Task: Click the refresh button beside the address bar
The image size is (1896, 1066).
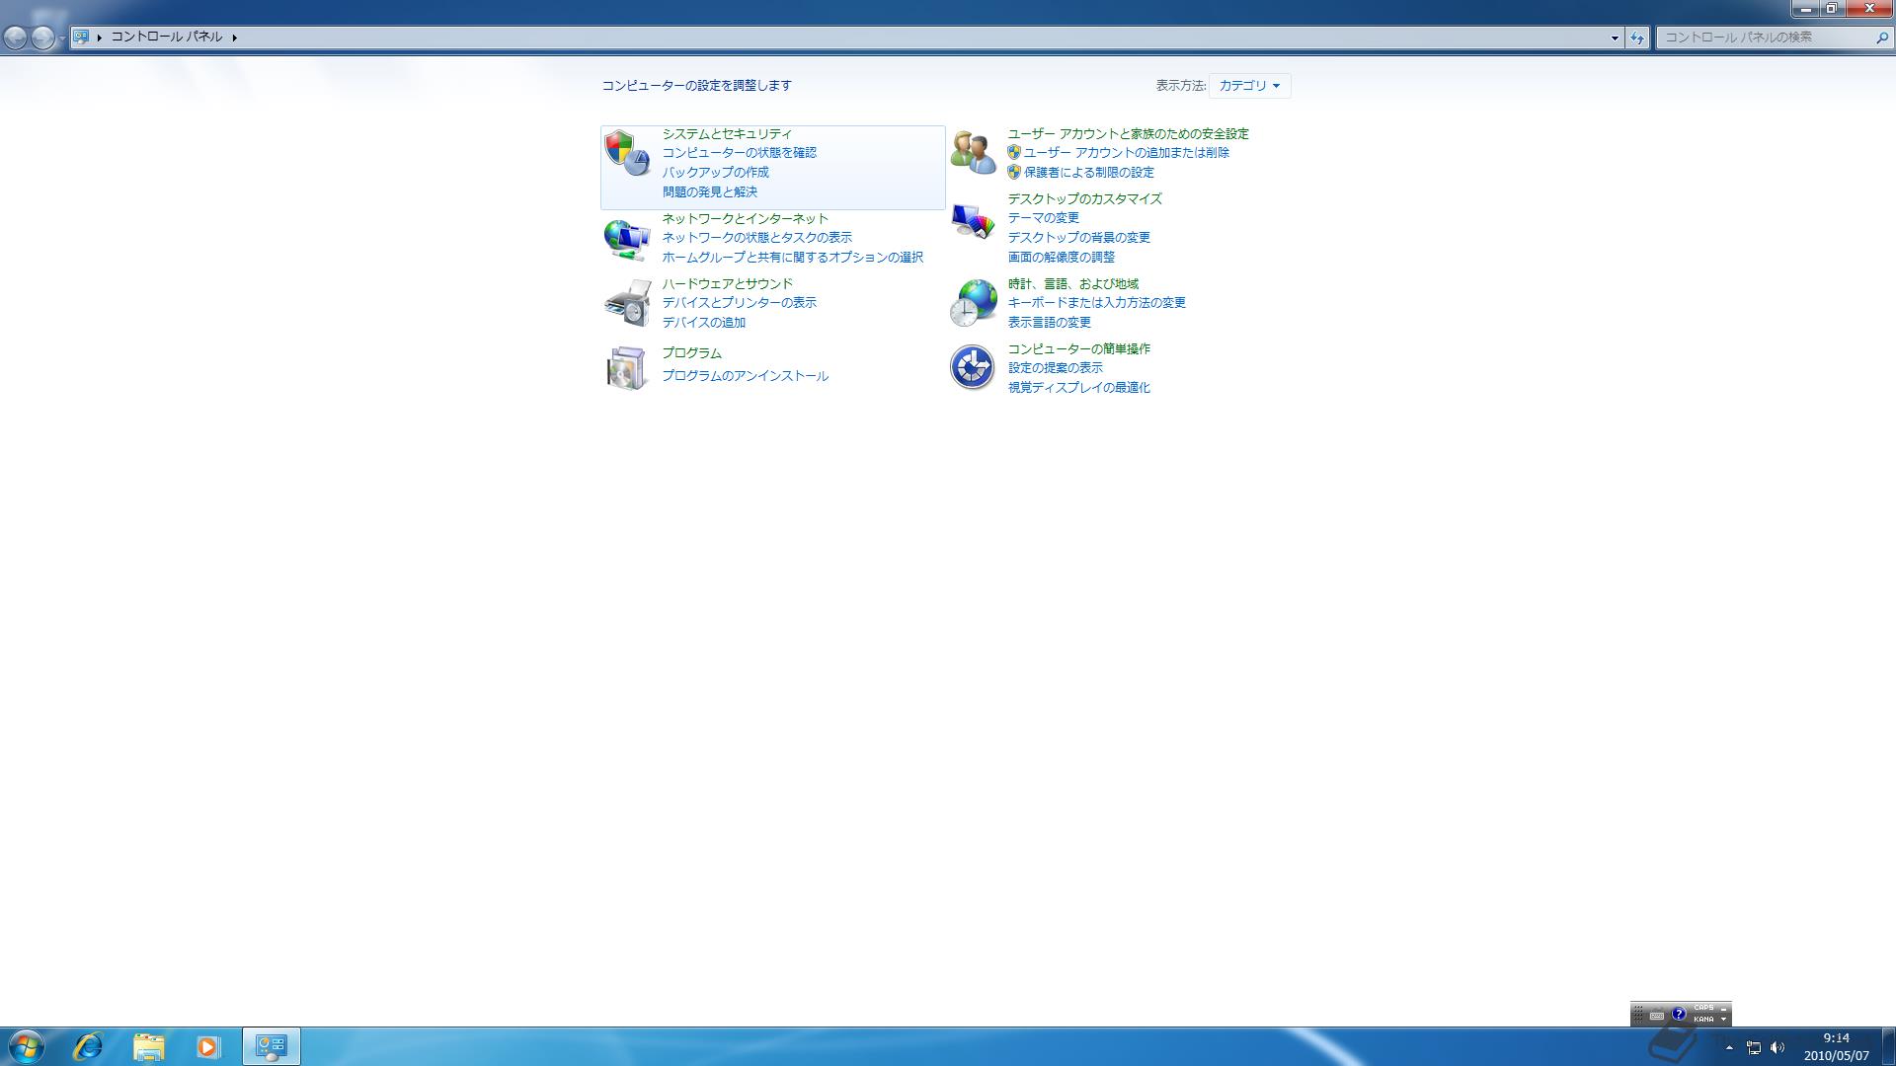Action: (1637, 38)
